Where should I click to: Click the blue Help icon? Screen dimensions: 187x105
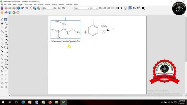coord(19,8)
